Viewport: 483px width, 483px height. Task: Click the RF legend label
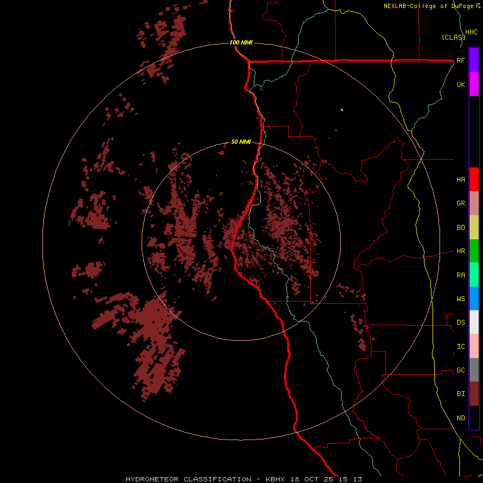coord(460,60)
